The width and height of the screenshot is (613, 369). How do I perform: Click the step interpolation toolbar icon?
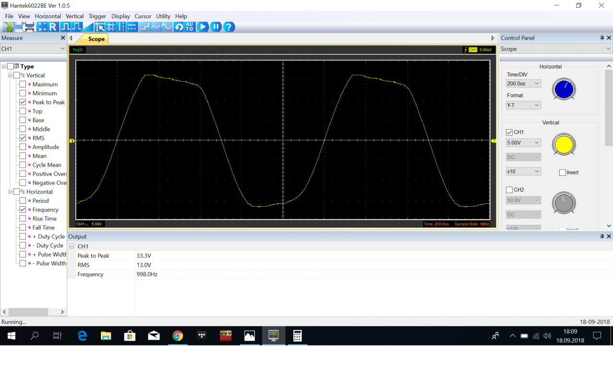[144, 27]
